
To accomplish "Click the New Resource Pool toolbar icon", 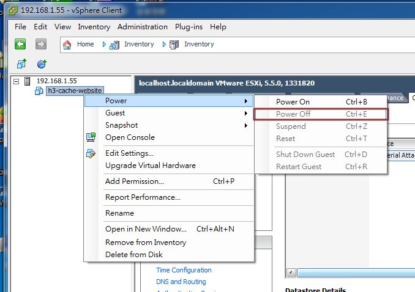I will coord(42,64).
